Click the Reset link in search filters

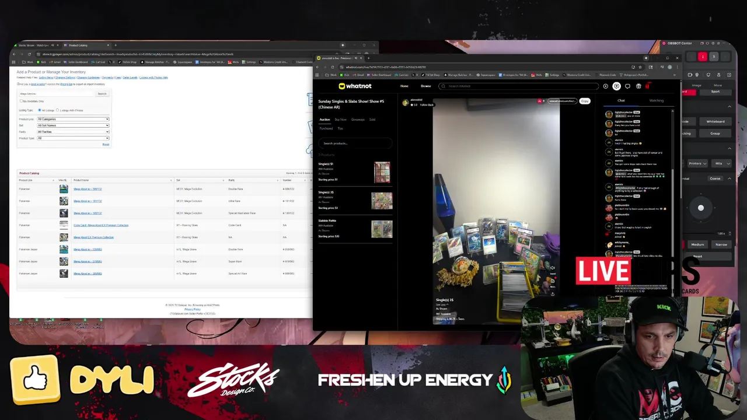coord(106,144)
